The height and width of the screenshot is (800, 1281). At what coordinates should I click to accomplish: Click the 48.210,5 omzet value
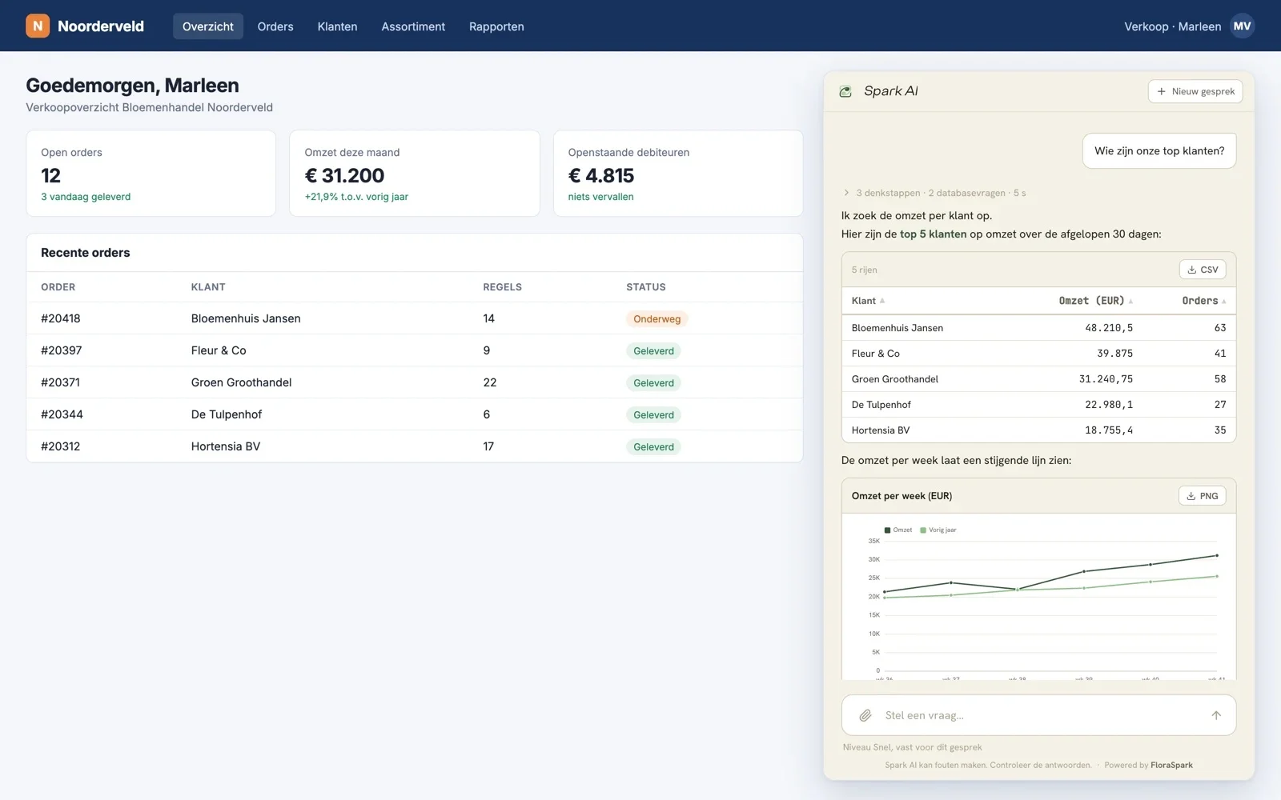[x=1109, y=328]
